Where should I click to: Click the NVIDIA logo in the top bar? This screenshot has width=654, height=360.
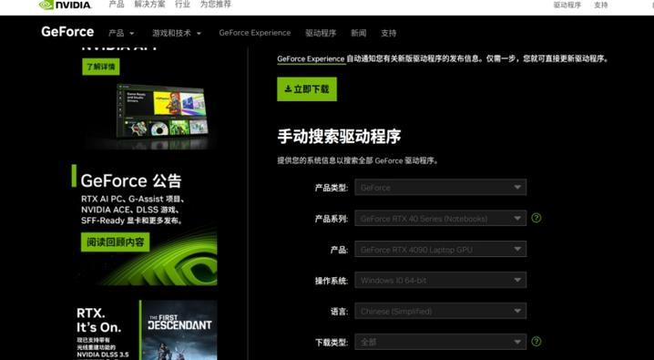tap(65, 5)
